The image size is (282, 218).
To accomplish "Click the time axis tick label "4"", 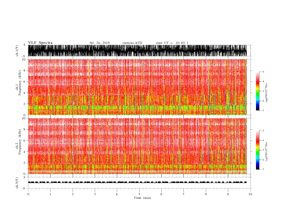I will [117, 194].
